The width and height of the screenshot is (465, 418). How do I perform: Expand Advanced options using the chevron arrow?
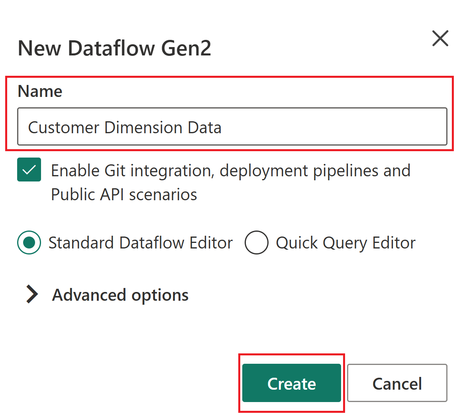(x=32, y=295)
